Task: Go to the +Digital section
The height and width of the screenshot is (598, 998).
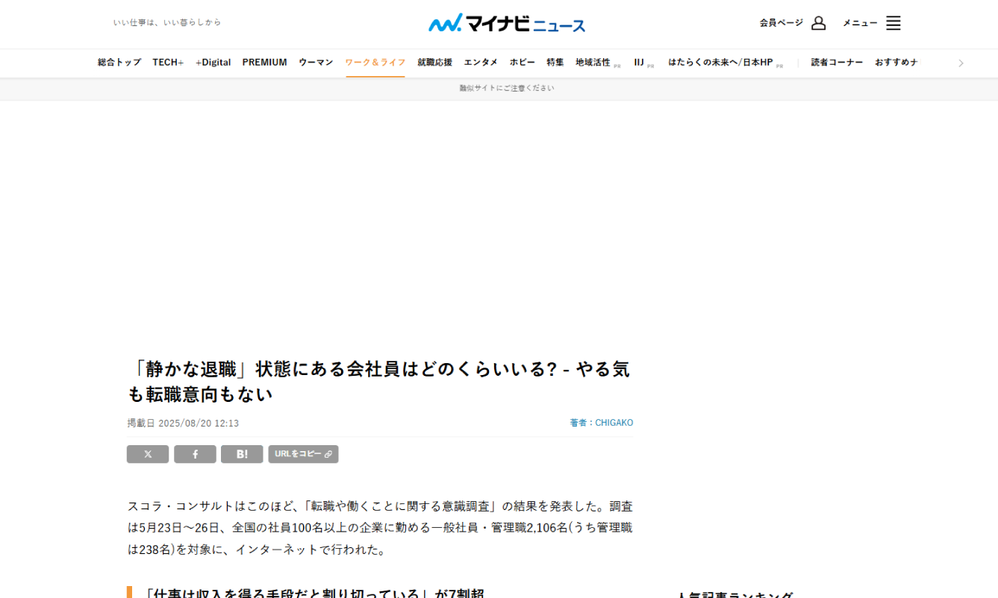Action: click(x=213, y=63)
